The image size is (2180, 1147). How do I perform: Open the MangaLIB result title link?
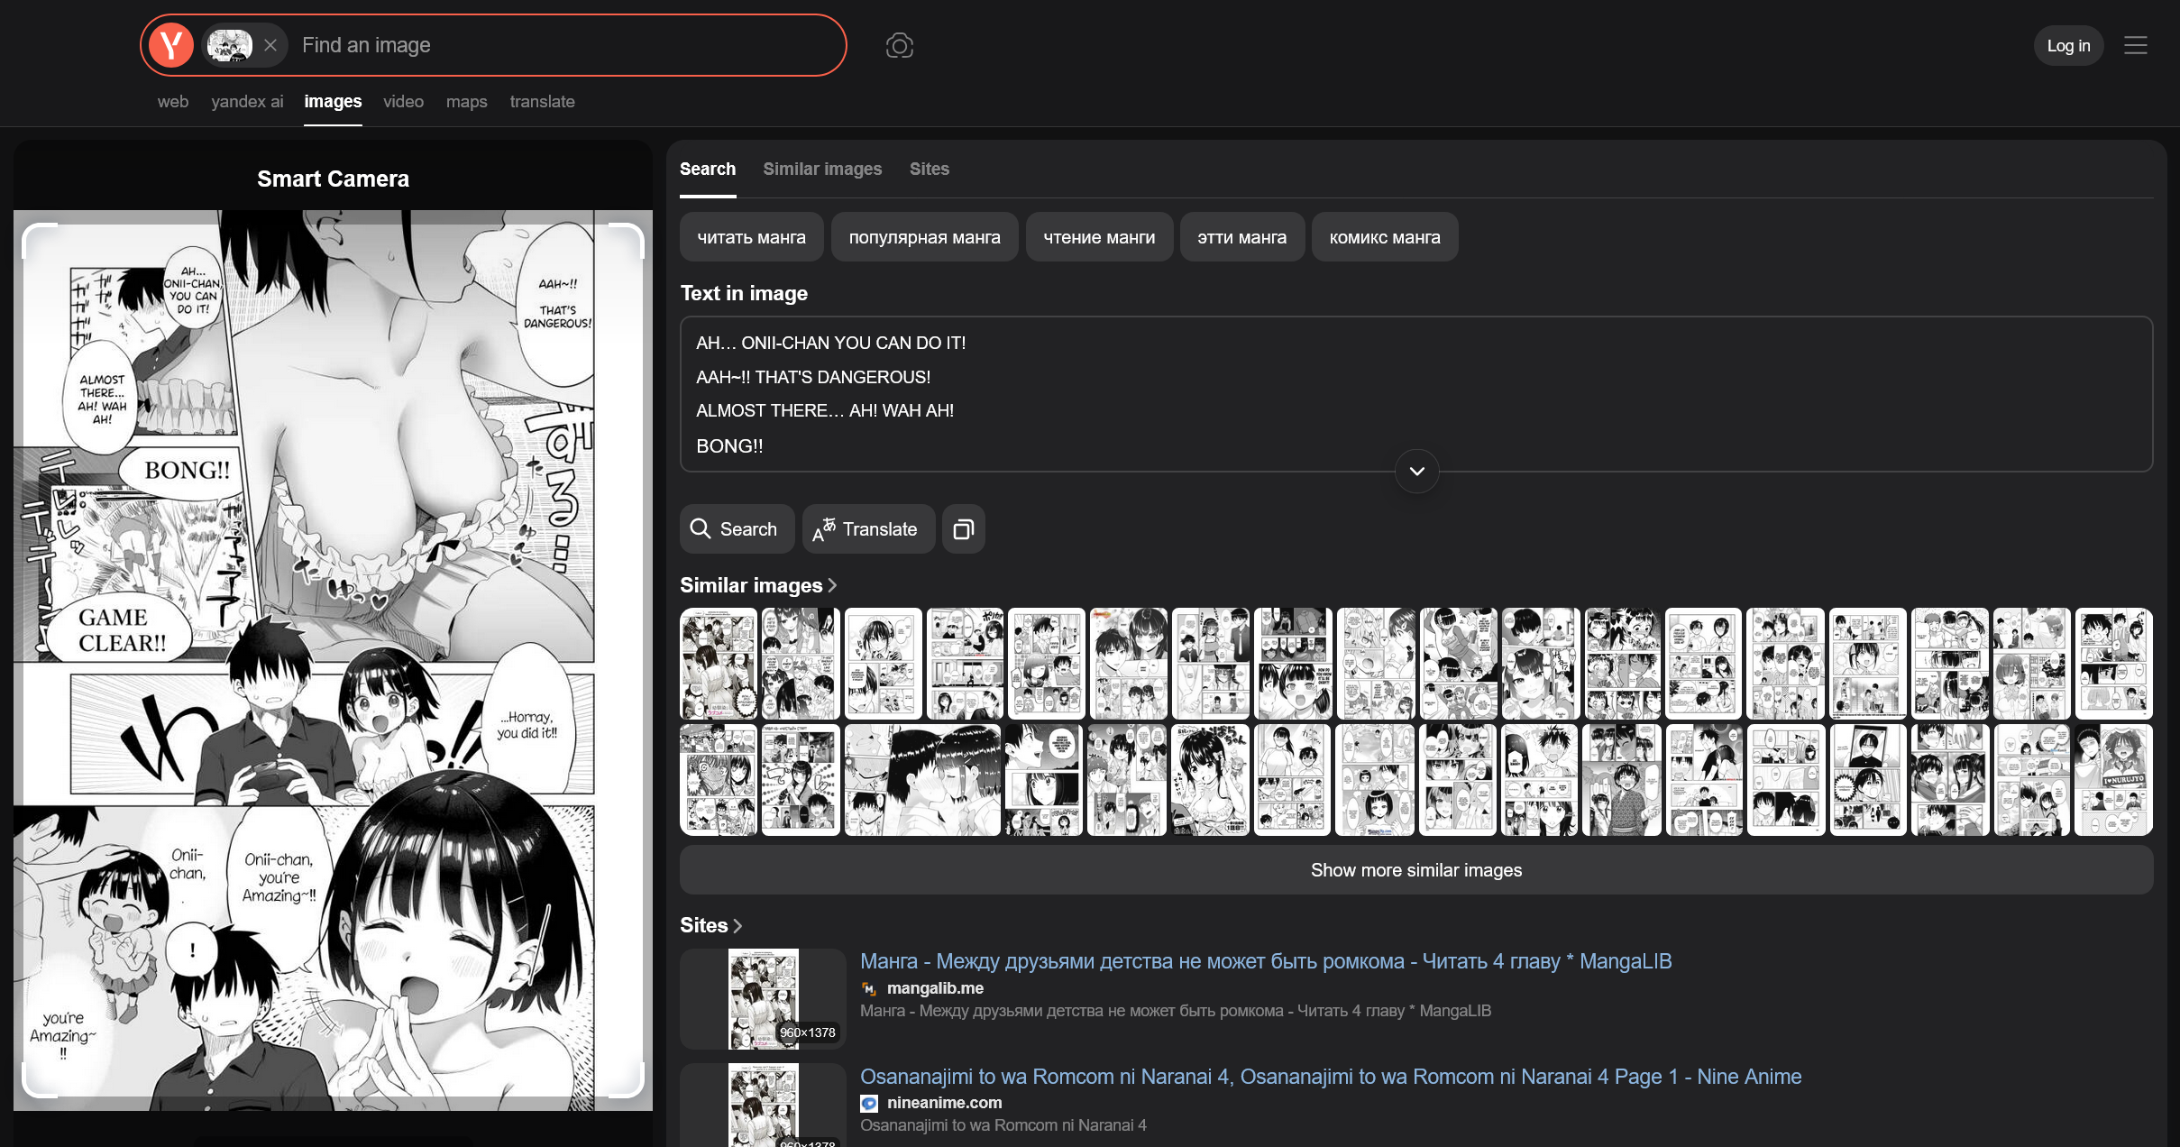click(1265, 961)
